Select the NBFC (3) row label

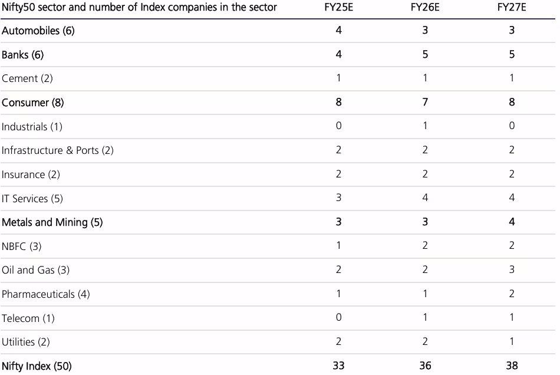(21, 246)
